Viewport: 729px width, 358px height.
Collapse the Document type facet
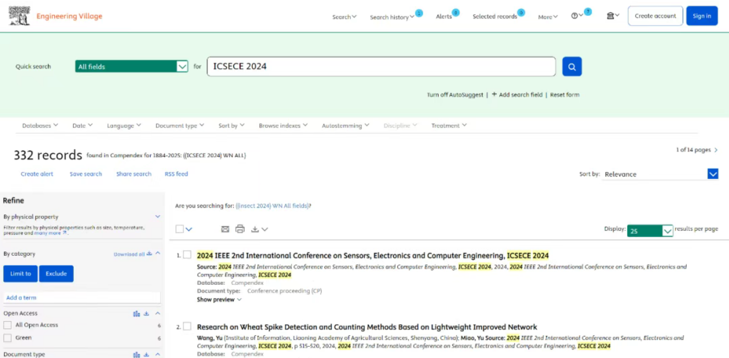pyautogui.click(x=158, y=354)
